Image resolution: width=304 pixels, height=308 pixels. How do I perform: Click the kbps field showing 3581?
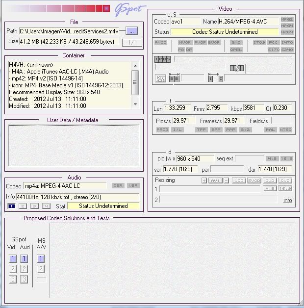(253, 108)
